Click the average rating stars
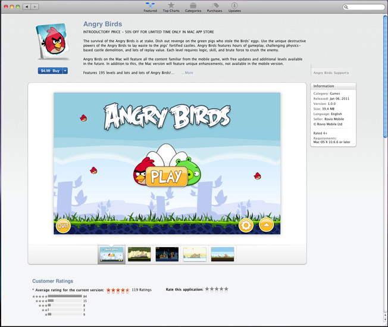 coord(118,290)
